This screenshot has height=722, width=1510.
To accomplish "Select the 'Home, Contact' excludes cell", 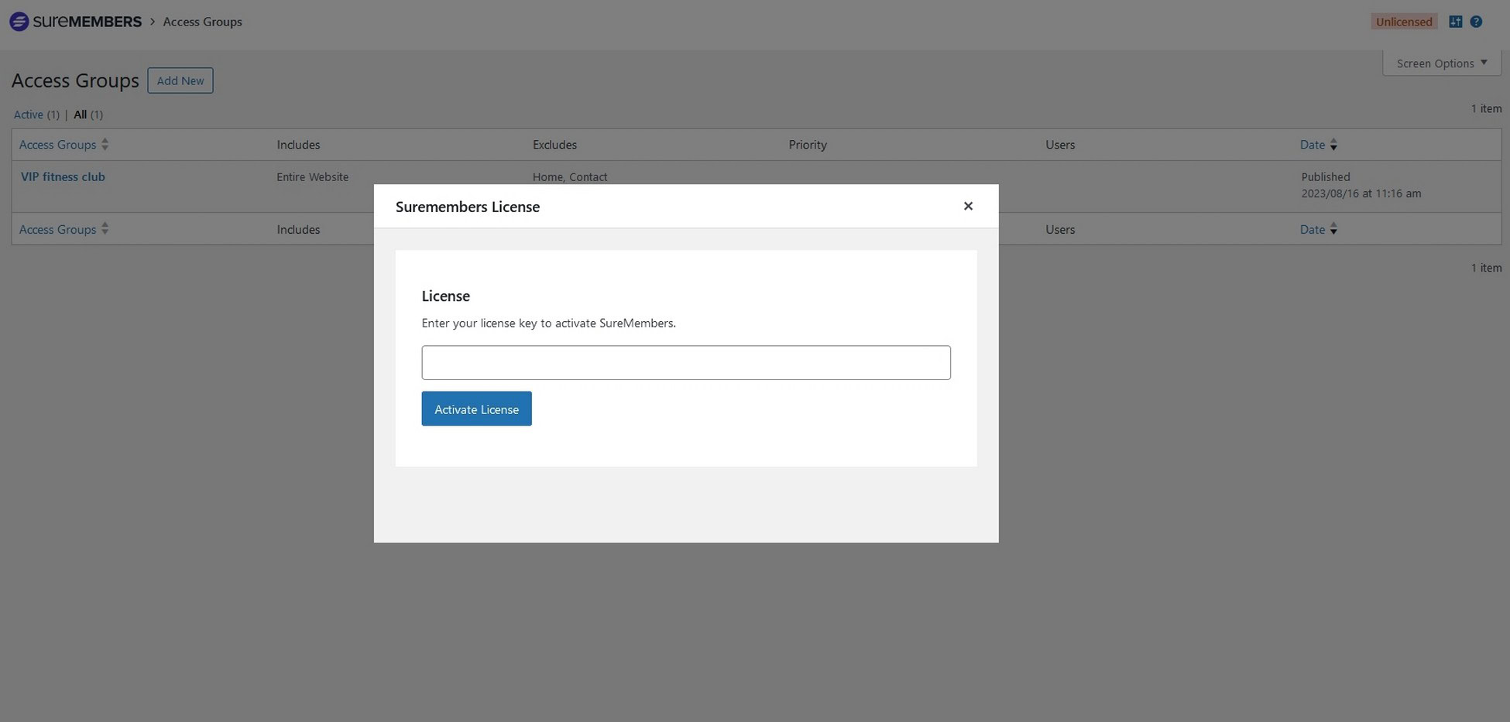I will 570,177.
